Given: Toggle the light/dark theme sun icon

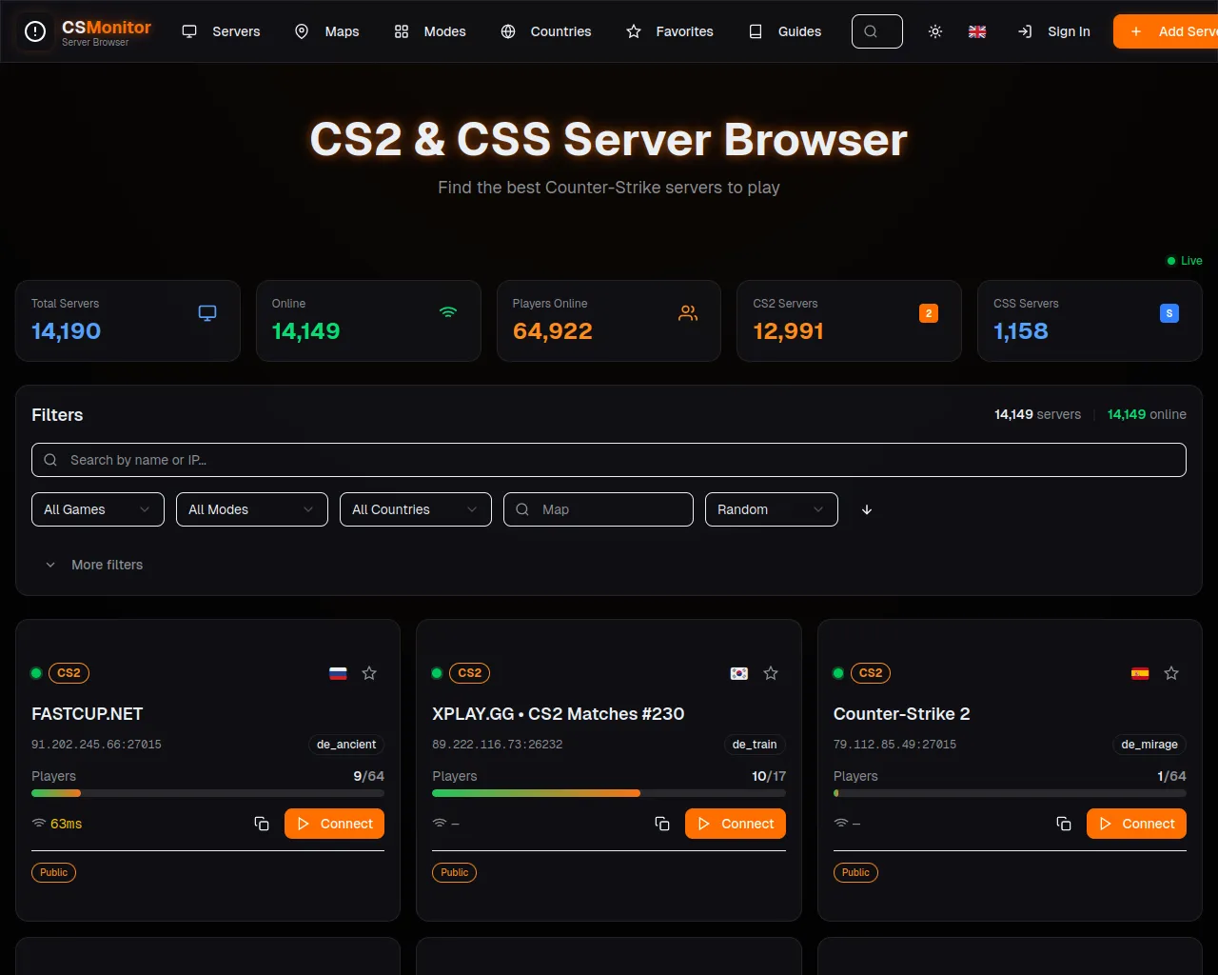Looking at the screenshot, I should pos(935,31).
